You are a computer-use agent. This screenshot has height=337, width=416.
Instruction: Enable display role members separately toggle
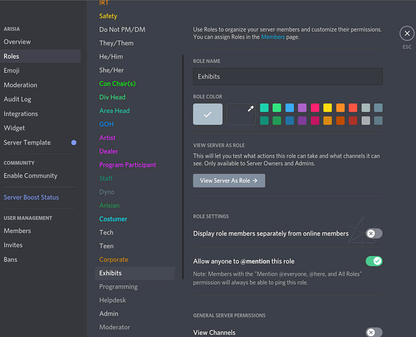point(374,233)
